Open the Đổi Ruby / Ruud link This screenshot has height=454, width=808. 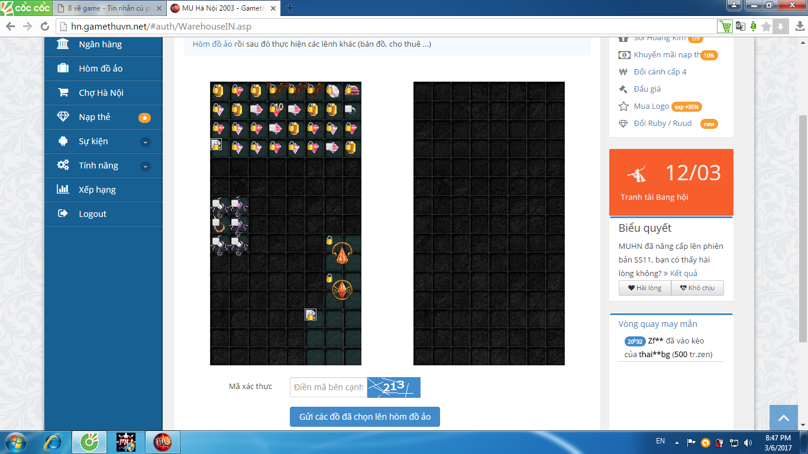[x=662, y=124]
